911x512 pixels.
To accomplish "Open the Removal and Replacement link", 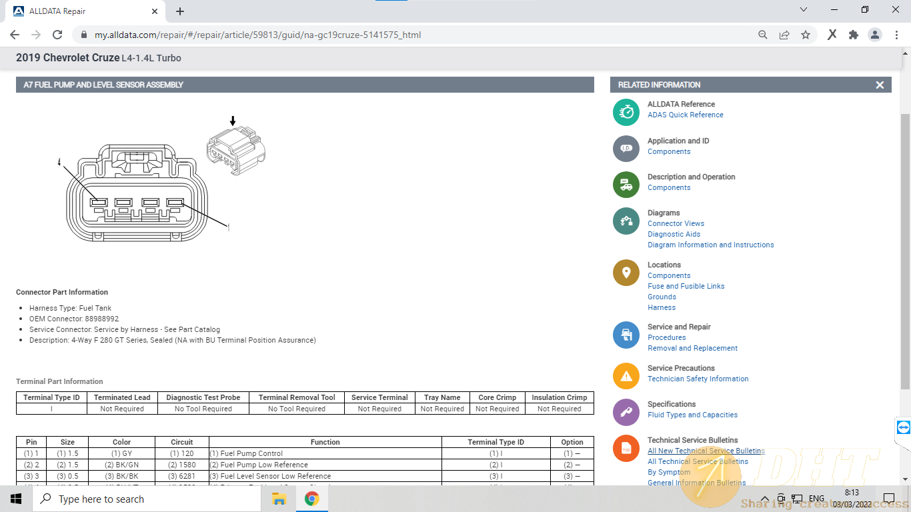I will click(x=692, y=348).
